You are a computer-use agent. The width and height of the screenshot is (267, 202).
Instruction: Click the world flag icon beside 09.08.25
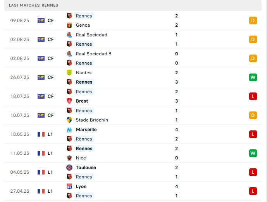41,21
